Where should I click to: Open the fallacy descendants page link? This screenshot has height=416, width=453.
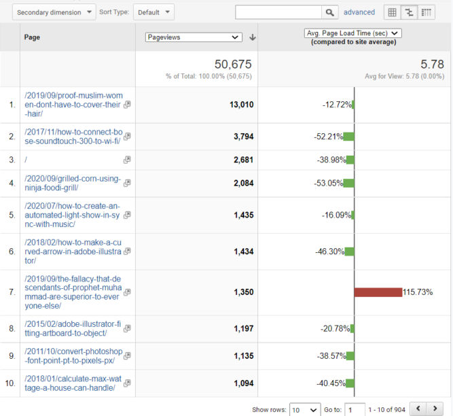(73, 292)
